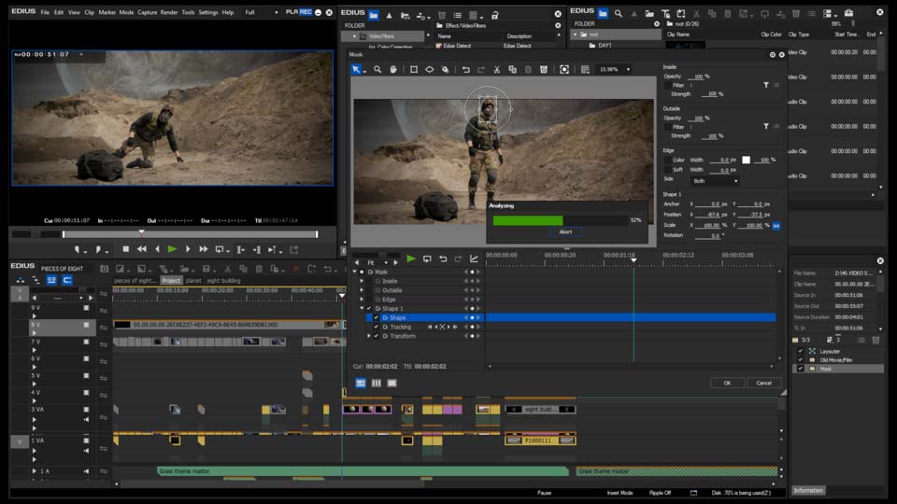
Task: Click the player position scrub bar
Action: tap(190, 234)
